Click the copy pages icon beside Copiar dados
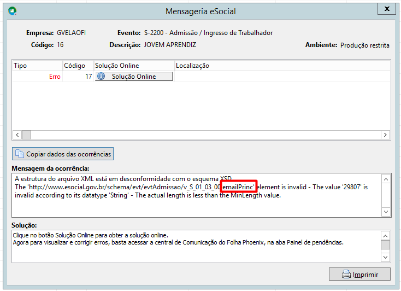This screenshot has width=401, height=291. [x=20, y=154]
